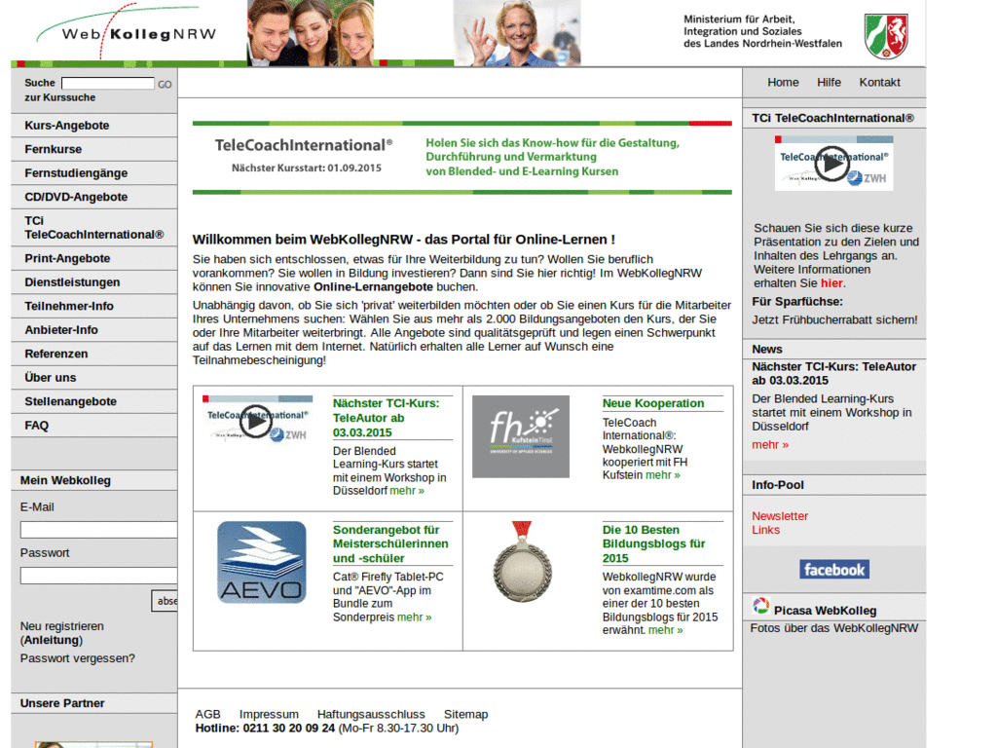Open the facebook badge

coord(834,569)
